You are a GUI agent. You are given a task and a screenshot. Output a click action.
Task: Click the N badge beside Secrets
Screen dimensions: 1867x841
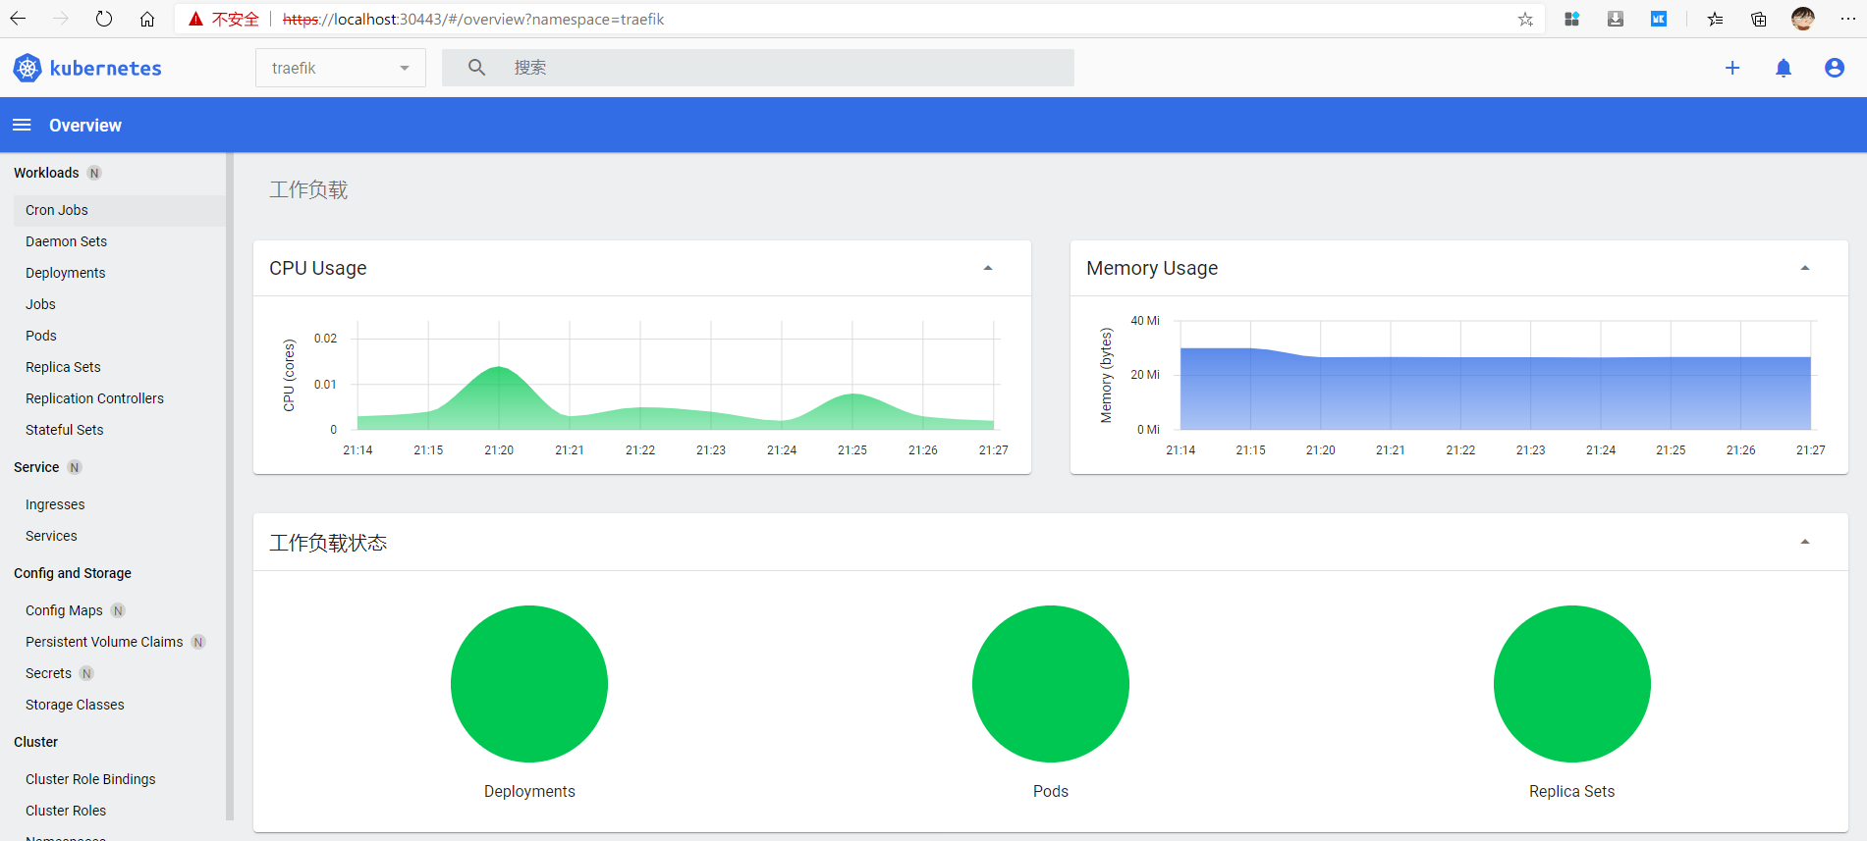tap(86, 673)
